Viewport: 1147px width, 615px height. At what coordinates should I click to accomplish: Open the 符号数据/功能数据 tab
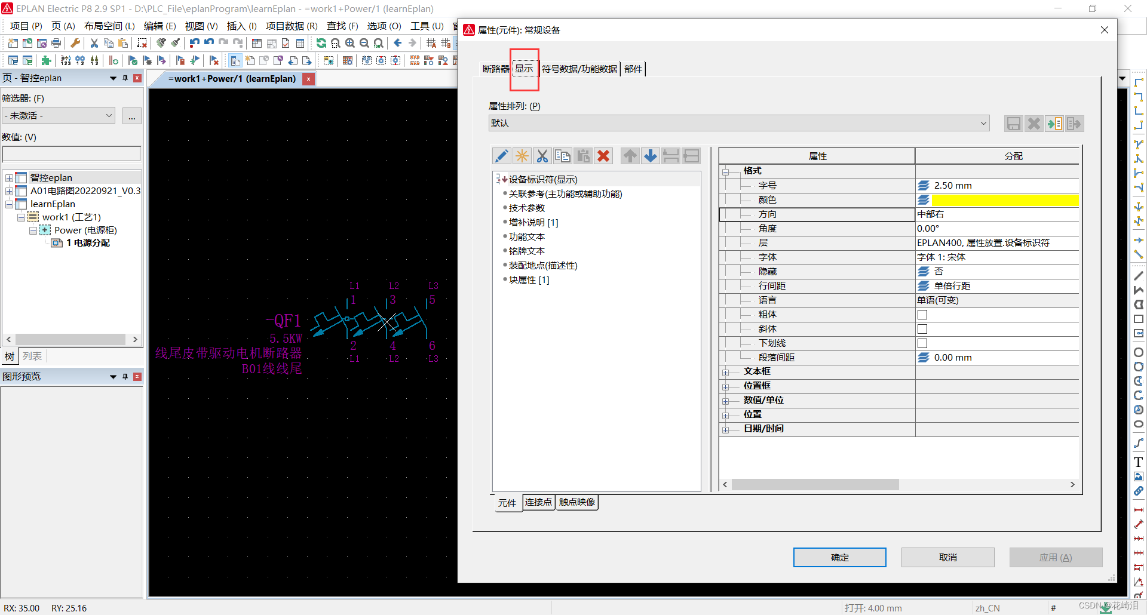pos(579,69)
